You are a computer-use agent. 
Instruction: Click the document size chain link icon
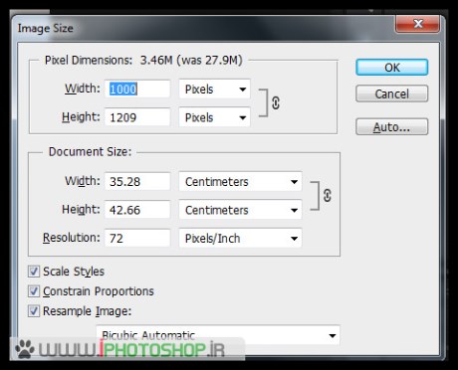(x=328, y=195)
